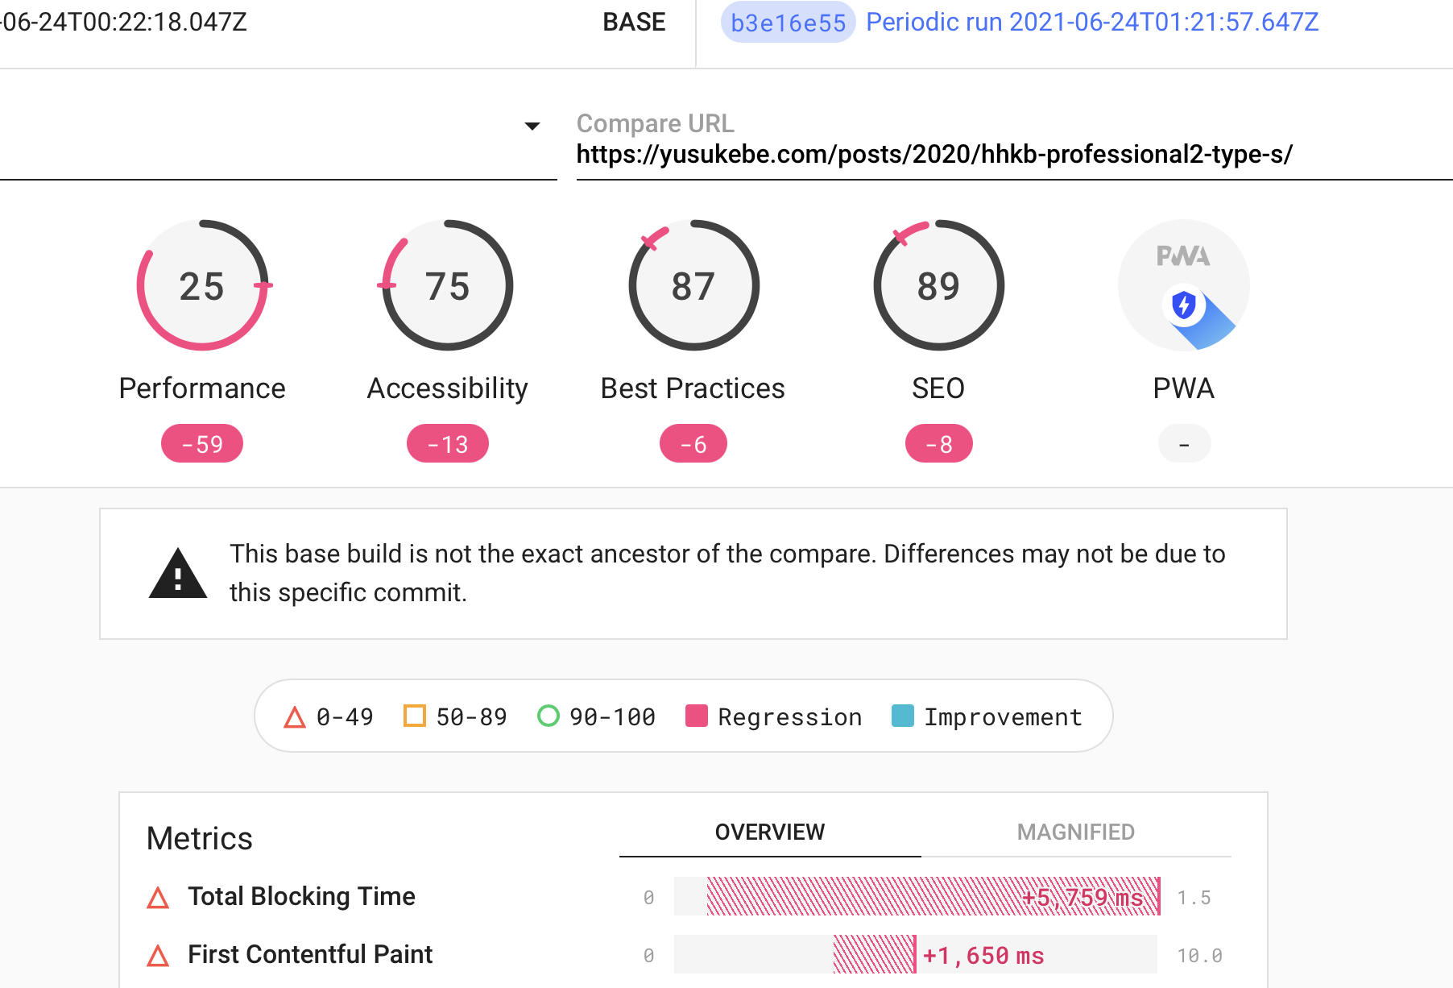Click the b3e16e55 commit hash badge

click(788, 23)
